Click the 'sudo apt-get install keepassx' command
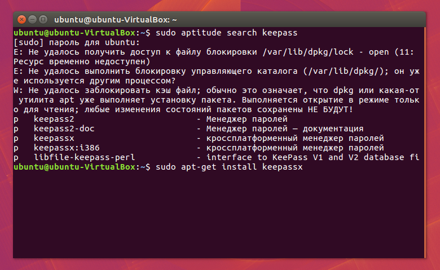 [230, 167]
